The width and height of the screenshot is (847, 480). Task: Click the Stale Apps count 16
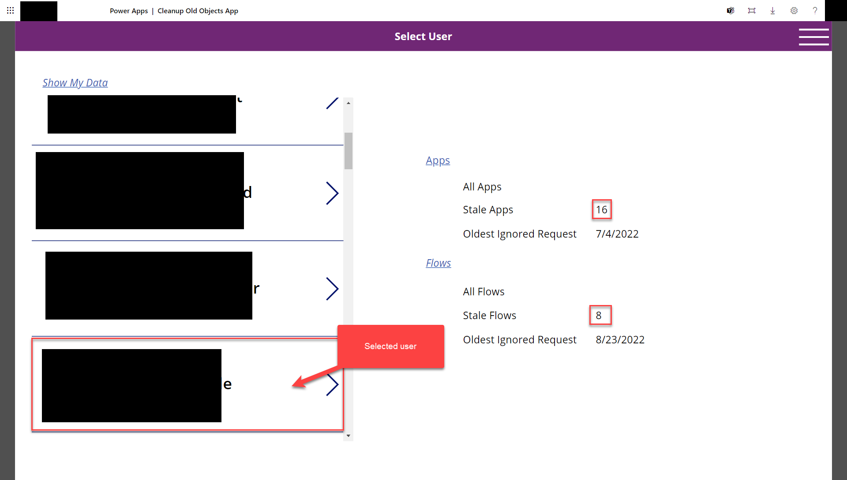point(601,210)
